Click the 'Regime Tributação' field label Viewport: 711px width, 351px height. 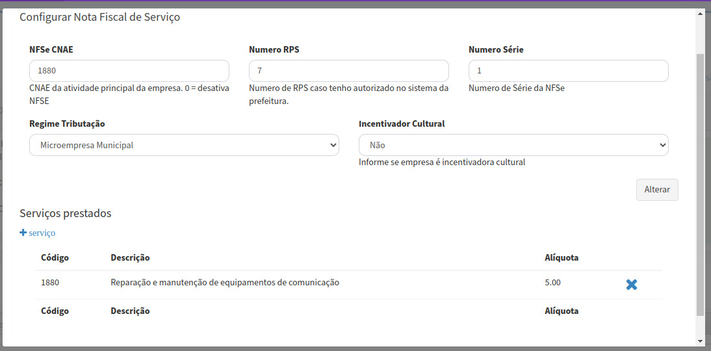(x=67, y=123)
